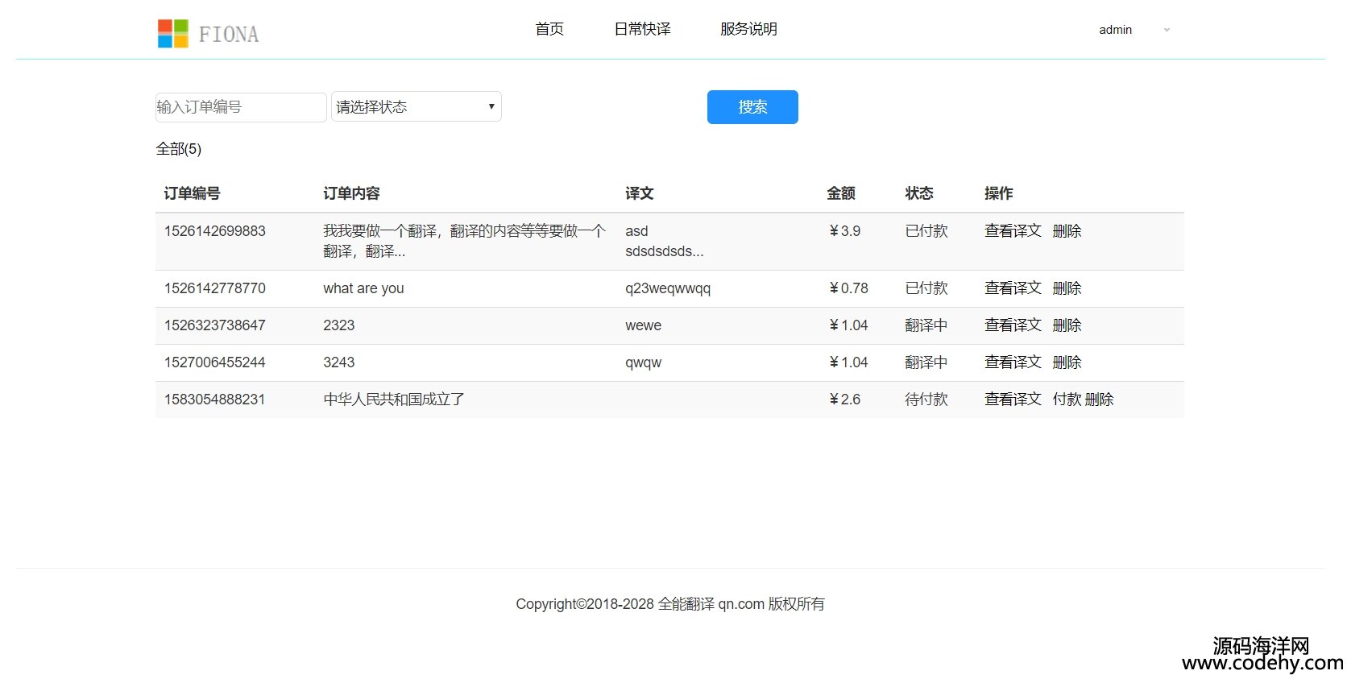Image resolution: width=1347 pixels, height=679 pixels.
Task: Click 查看译文 for the 'what are you' order
Action: point(1013,288)
